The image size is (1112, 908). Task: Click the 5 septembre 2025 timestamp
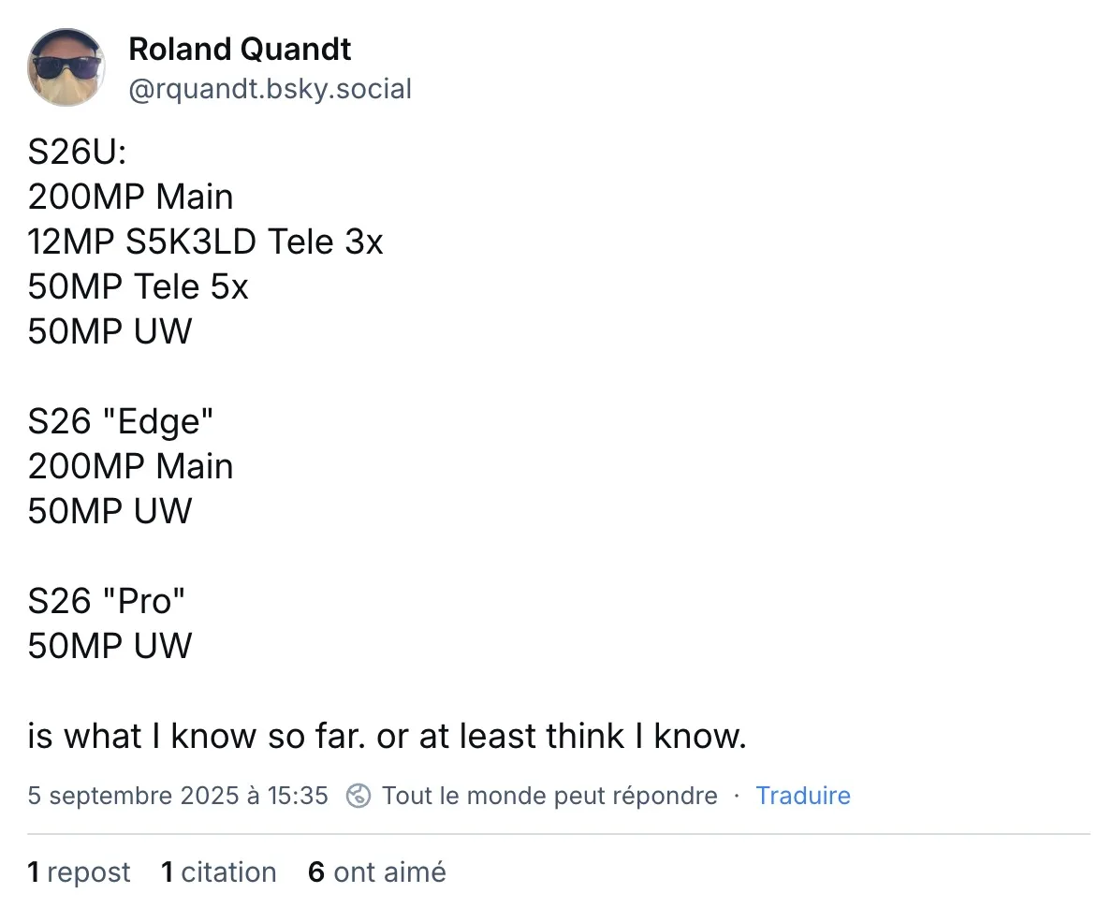(178, 796)
